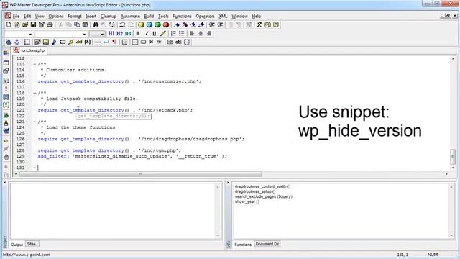Screen dimensions: 460x259
Task: Click the blue ball toolbar icon
Action: coord(149,24)
